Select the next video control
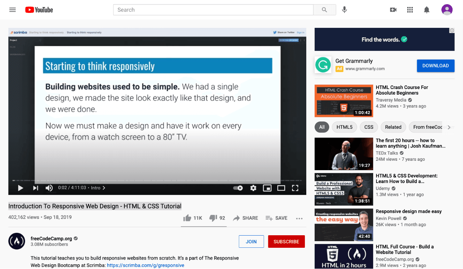This screenshot has height=269, width=463. [x=35, y=188]
